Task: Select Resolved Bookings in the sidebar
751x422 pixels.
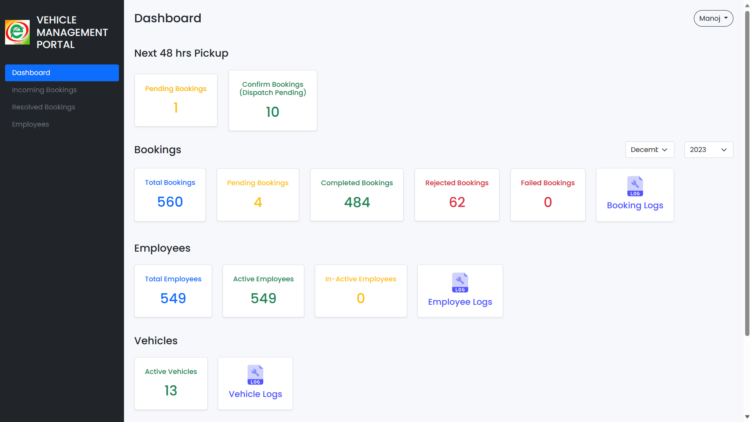Action: 43,107
